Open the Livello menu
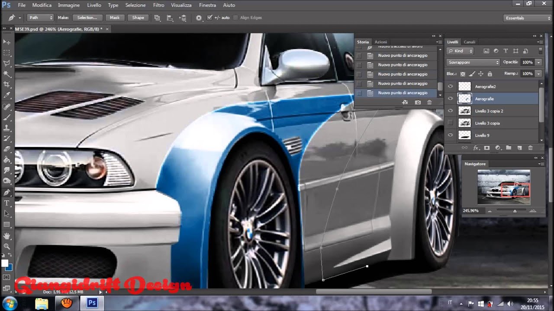The height and width of the screenshot is (311, 554). 94,5
